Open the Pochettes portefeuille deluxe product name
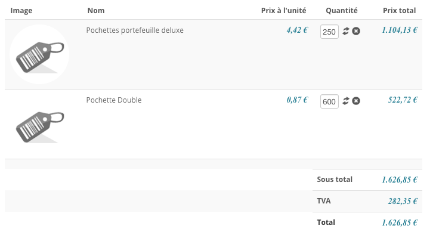The width and height of the screenshot is (436, 247). pyautogui.click(x=135, y=30)
